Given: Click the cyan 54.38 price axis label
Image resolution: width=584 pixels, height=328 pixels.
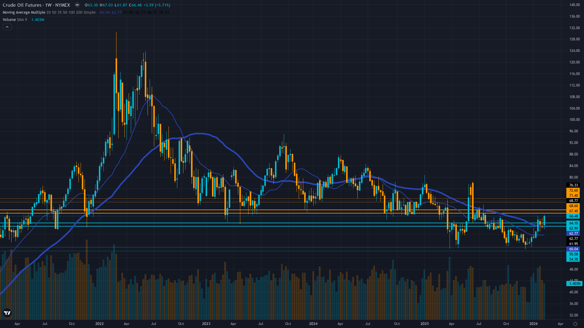Looking at the screenshot, I should coord(573,259).
